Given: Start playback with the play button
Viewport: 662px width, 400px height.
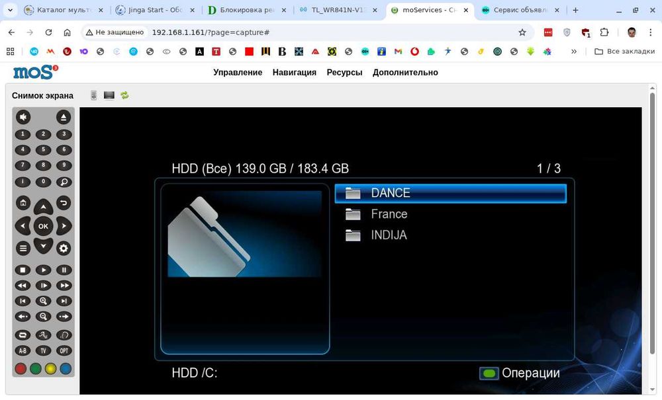Looking at the screenshot, I should point(43,270).
